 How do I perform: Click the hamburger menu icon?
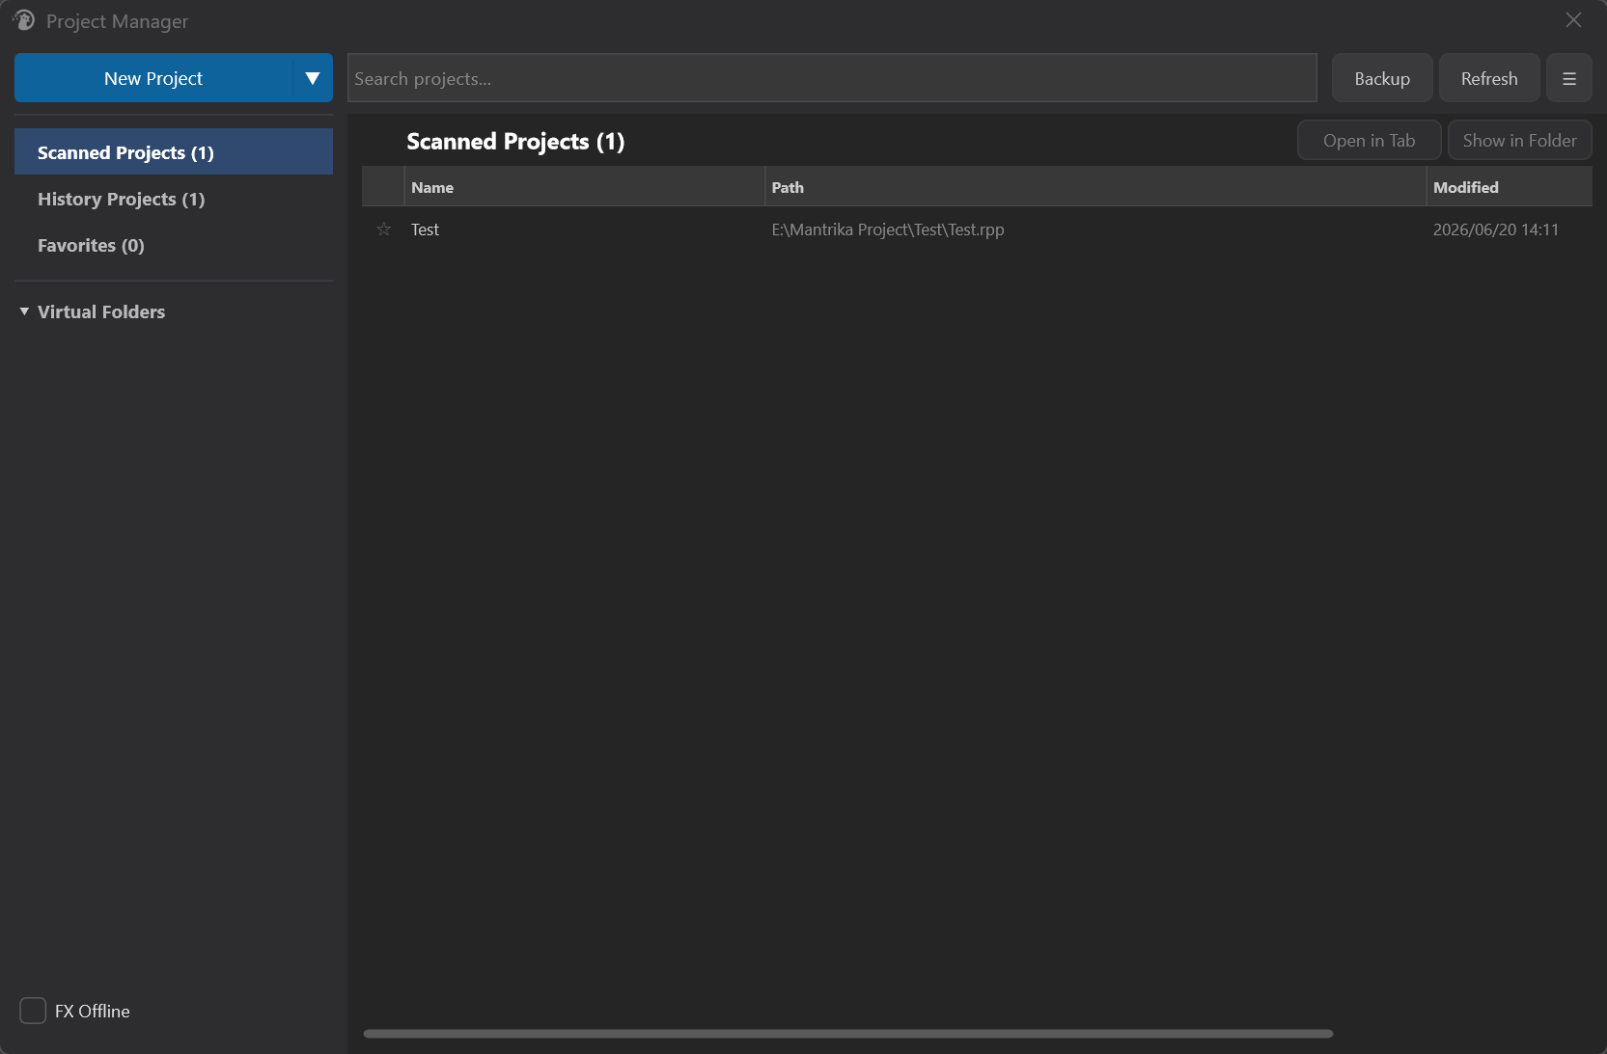pos(1568,78)
